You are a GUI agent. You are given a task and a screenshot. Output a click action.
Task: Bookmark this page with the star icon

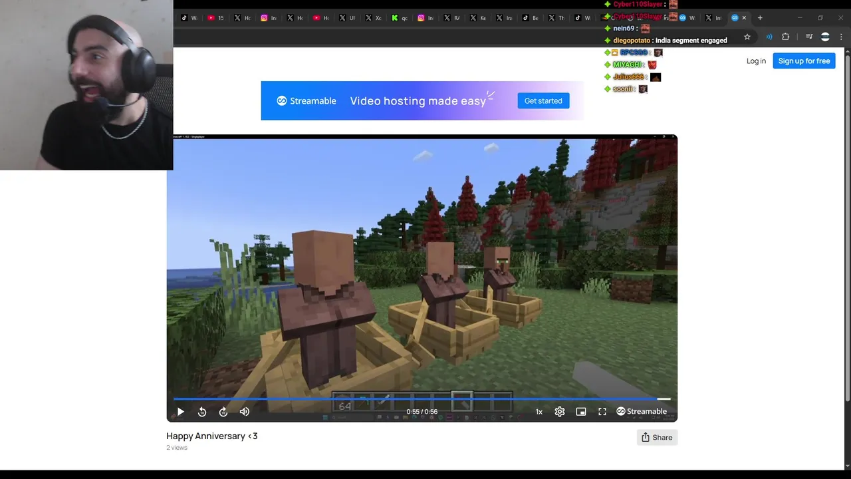click(x=747, y=37)
